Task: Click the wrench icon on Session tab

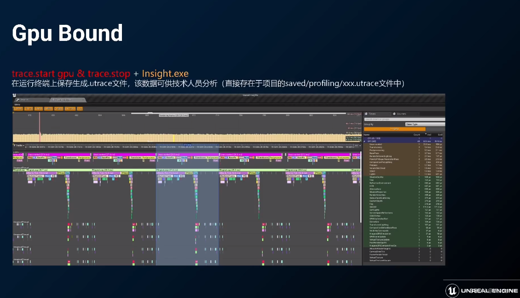Action: coord(18,100)
